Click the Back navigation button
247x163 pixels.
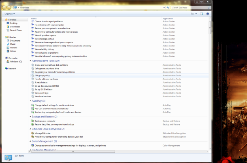click(4, 8)
